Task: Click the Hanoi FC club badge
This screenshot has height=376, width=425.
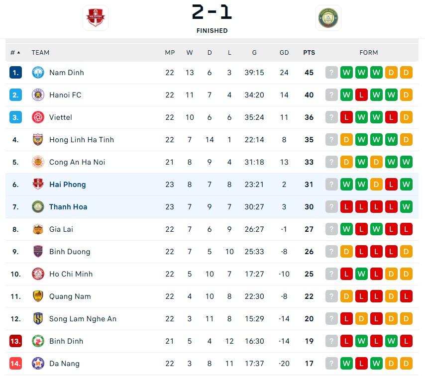Action: [x=38, y=95]
